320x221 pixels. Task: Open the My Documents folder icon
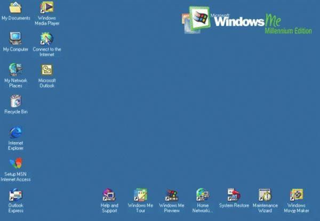click(x=15, y=7)
